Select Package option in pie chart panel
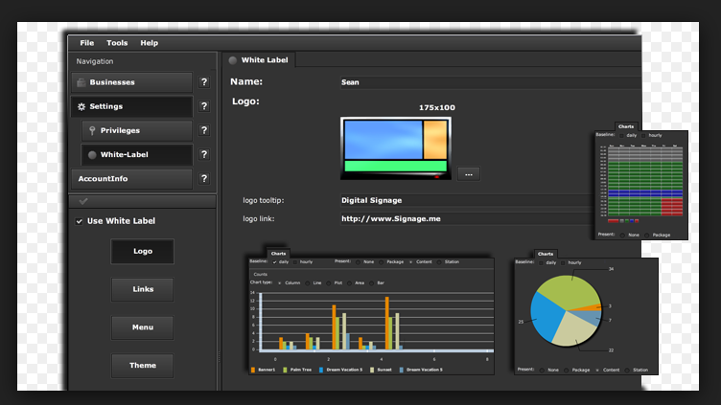This screenshot has width=721, height=405. click(567, 371)
